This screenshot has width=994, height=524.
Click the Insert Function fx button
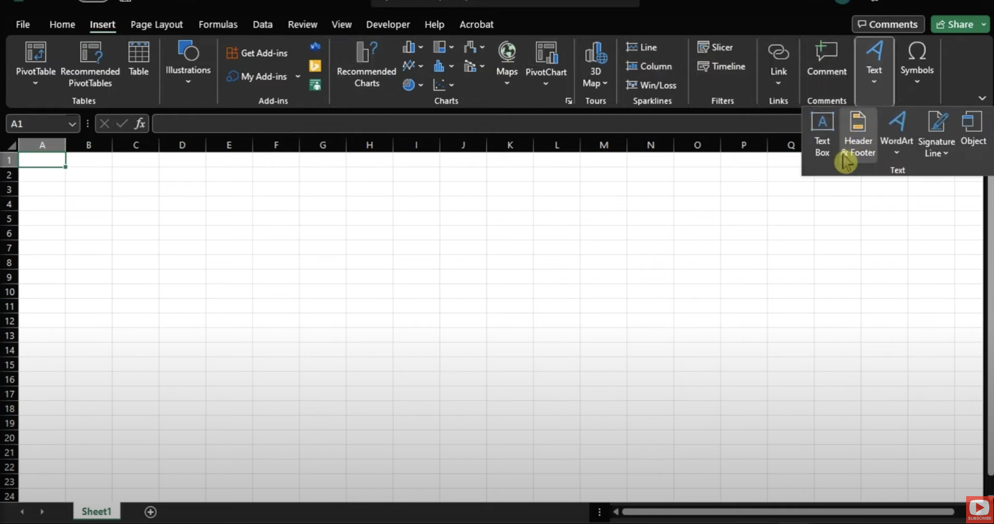[x=140, y=124]
